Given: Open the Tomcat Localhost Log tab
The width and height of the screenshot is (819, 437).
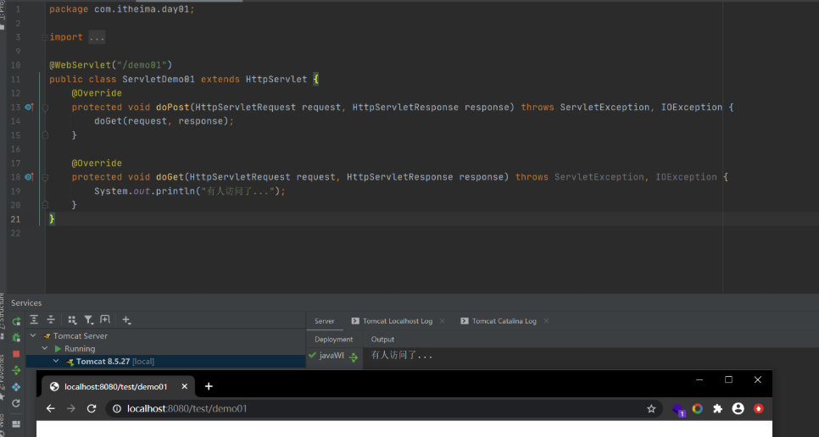Looking at the screenshot, I should [x=398, y=321].
